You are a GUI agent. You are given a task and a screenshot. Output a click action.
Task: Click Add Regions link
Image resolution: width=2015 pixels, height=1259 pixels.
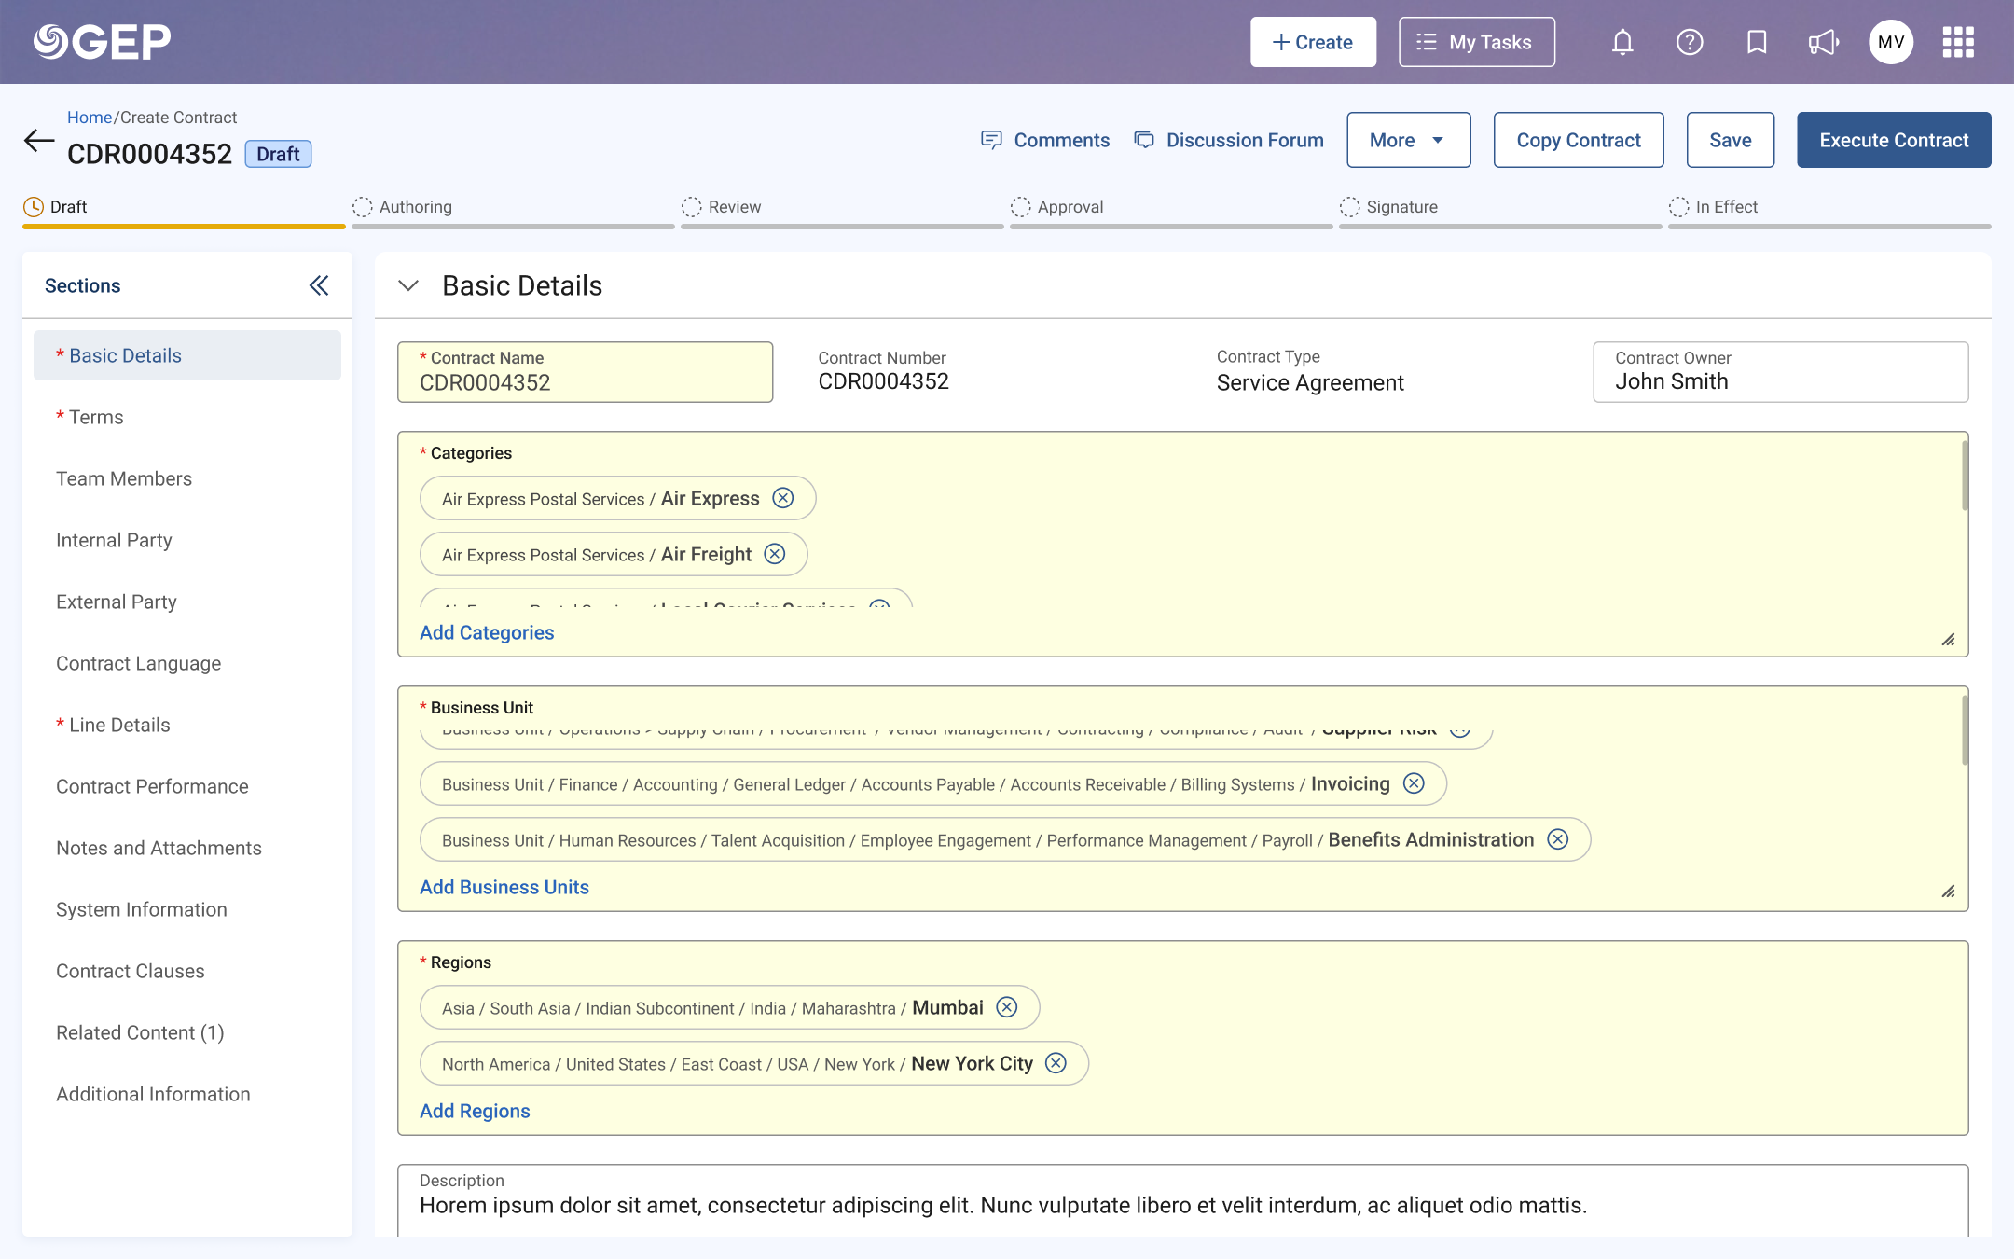pyautogui.click(x=475, y=1111)
